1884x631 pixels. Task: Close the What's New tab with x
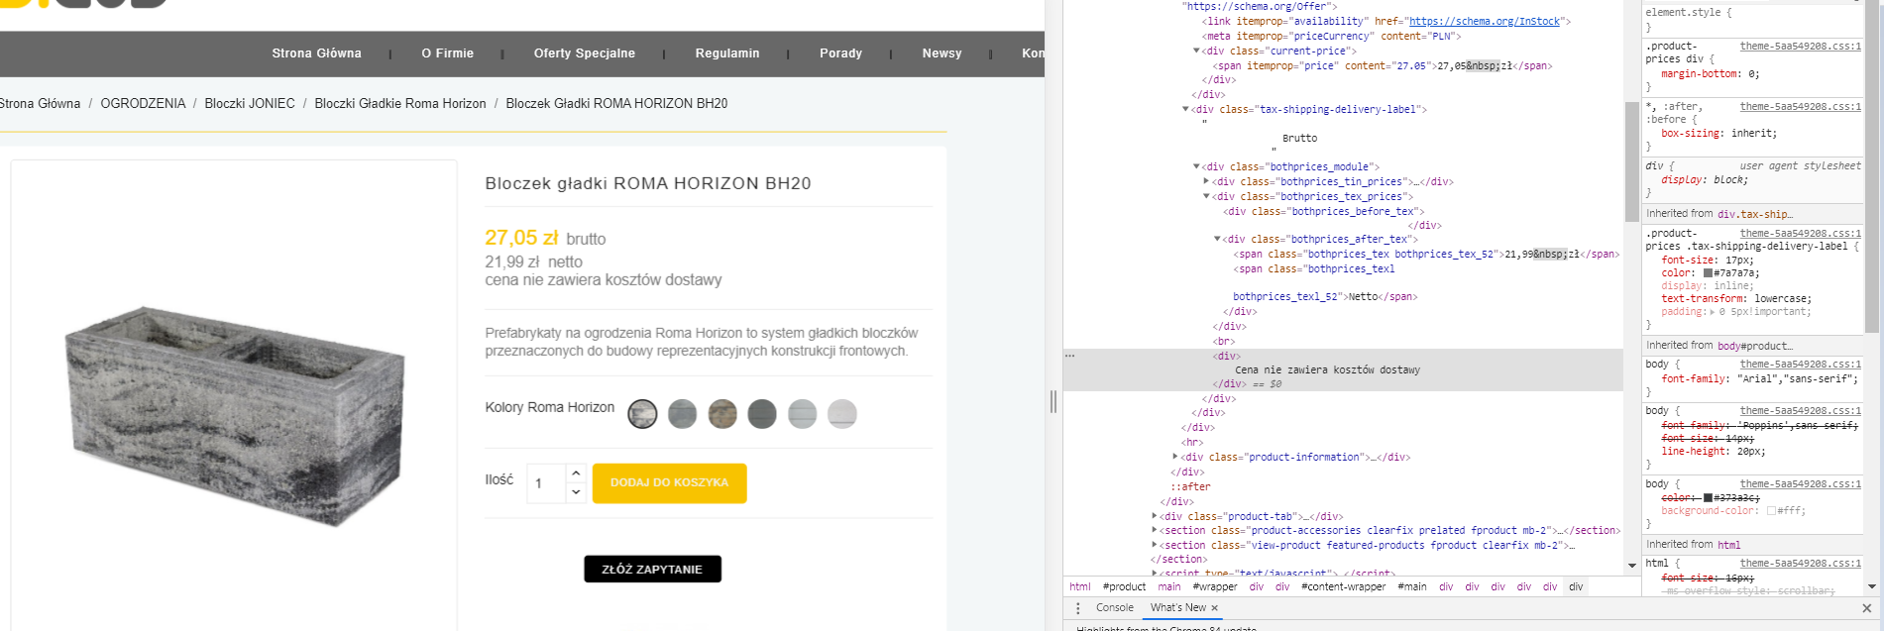coord(1214,608)
